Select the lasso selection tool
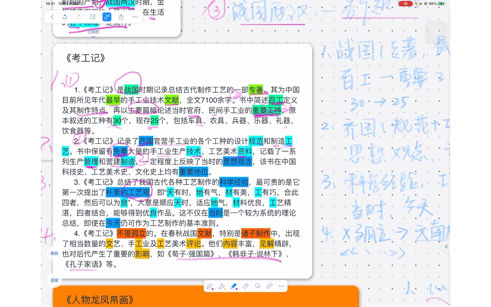Screen dimensions: 491x307 [257, 286]
